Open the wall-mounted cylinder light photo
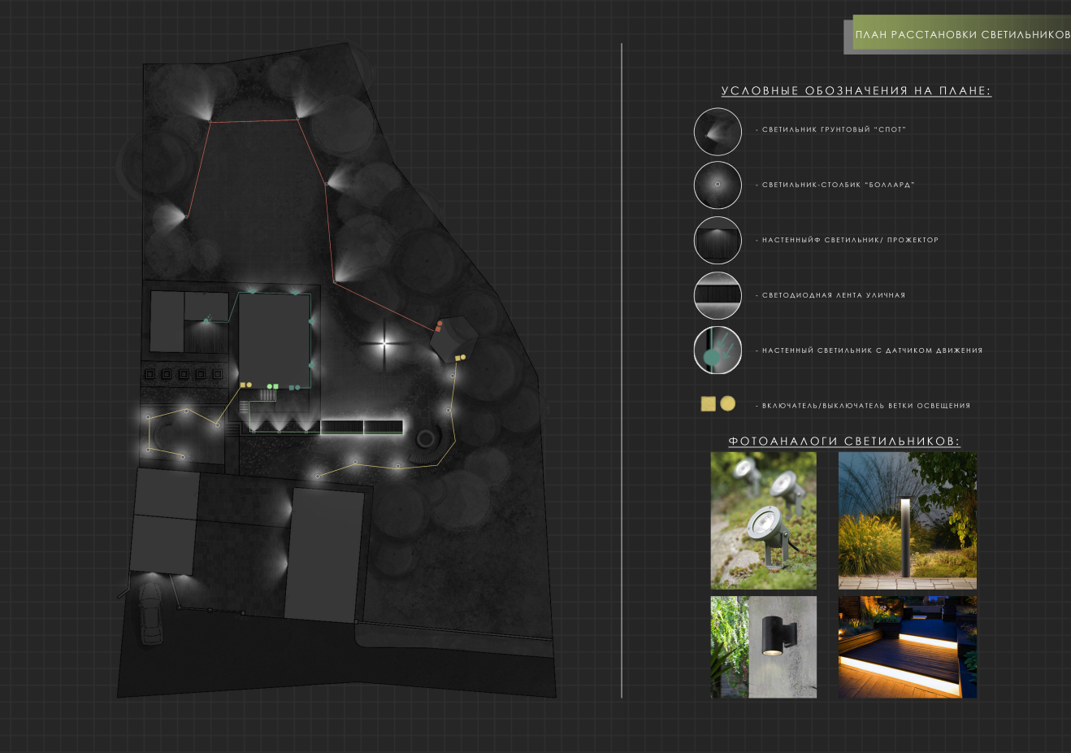Image resolution: width=1071 pixels, height=753 pixels. pyautogui.click(x=764, y=647)
